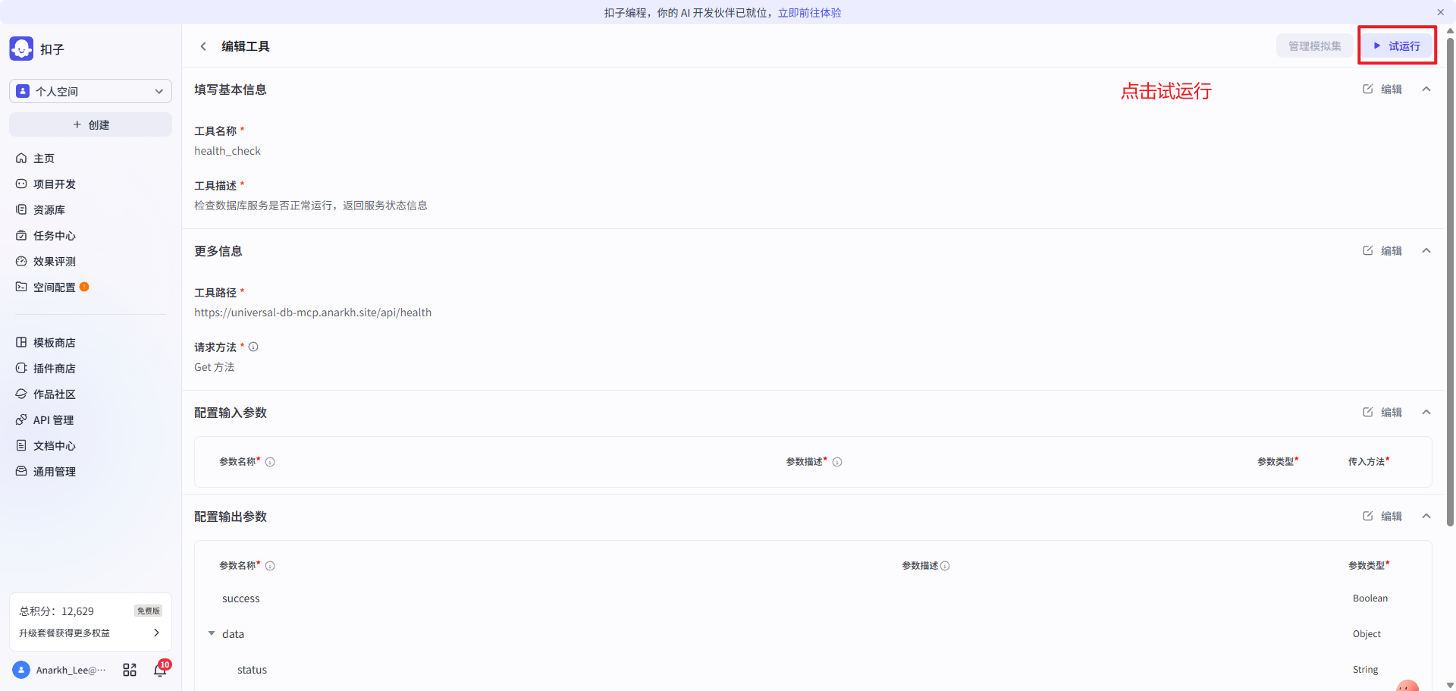Viewport: 1456px width, 691px height.
Task: Click the Object type of data
Action: [x=1367, y=634]
